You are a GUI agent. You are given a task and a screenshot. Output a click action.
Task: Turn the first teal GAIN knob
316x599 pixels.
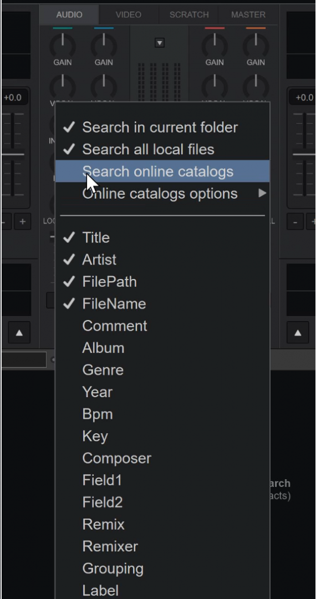(x=63, y=45)
